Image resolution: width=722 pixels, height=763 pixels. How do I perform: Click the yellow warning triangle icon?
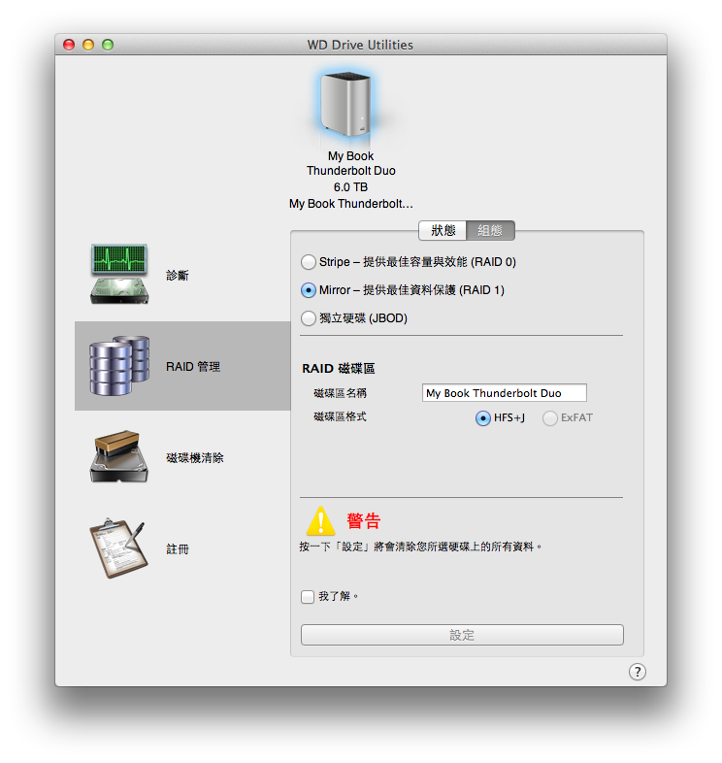pyautogui.click(x=320, y=521)
